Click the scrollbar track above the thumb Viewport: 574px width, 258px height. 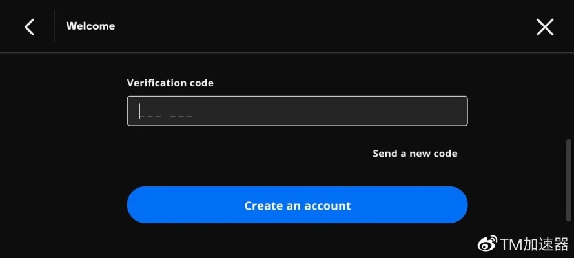pyautogui.click(x=568, y=97)
